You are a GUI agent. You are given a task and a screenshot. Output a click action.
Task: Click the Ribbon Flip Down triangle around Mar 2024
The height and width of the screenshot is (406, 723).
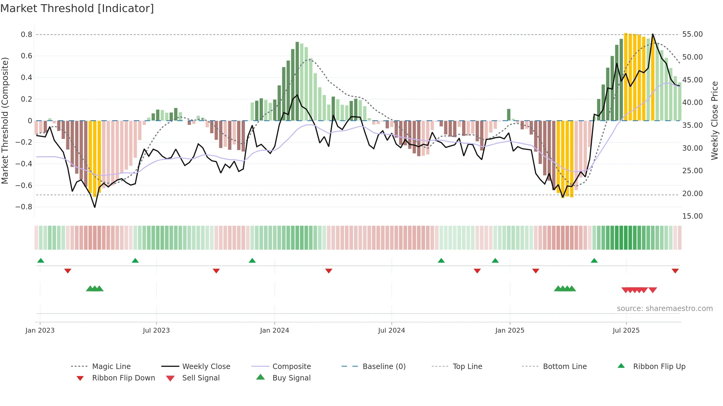(329, 271)
